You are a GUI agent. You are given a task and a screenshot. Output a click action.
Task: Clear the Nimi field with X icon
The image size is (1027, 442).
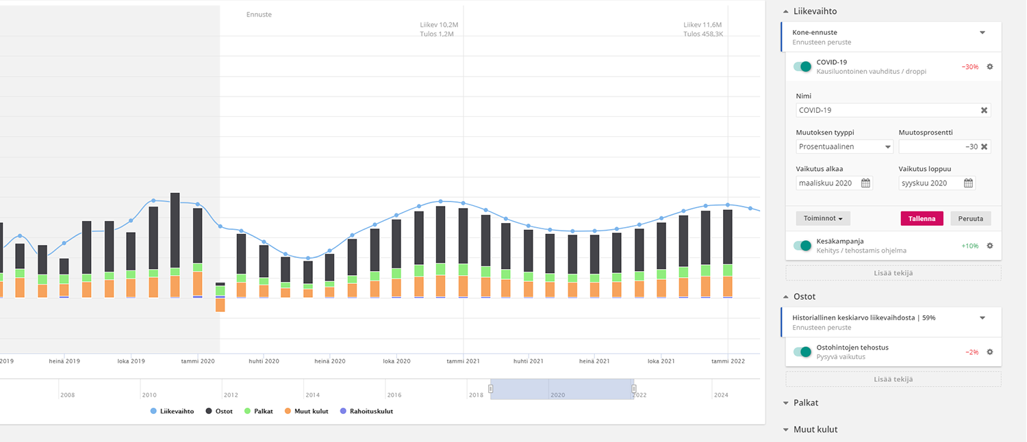984,110
